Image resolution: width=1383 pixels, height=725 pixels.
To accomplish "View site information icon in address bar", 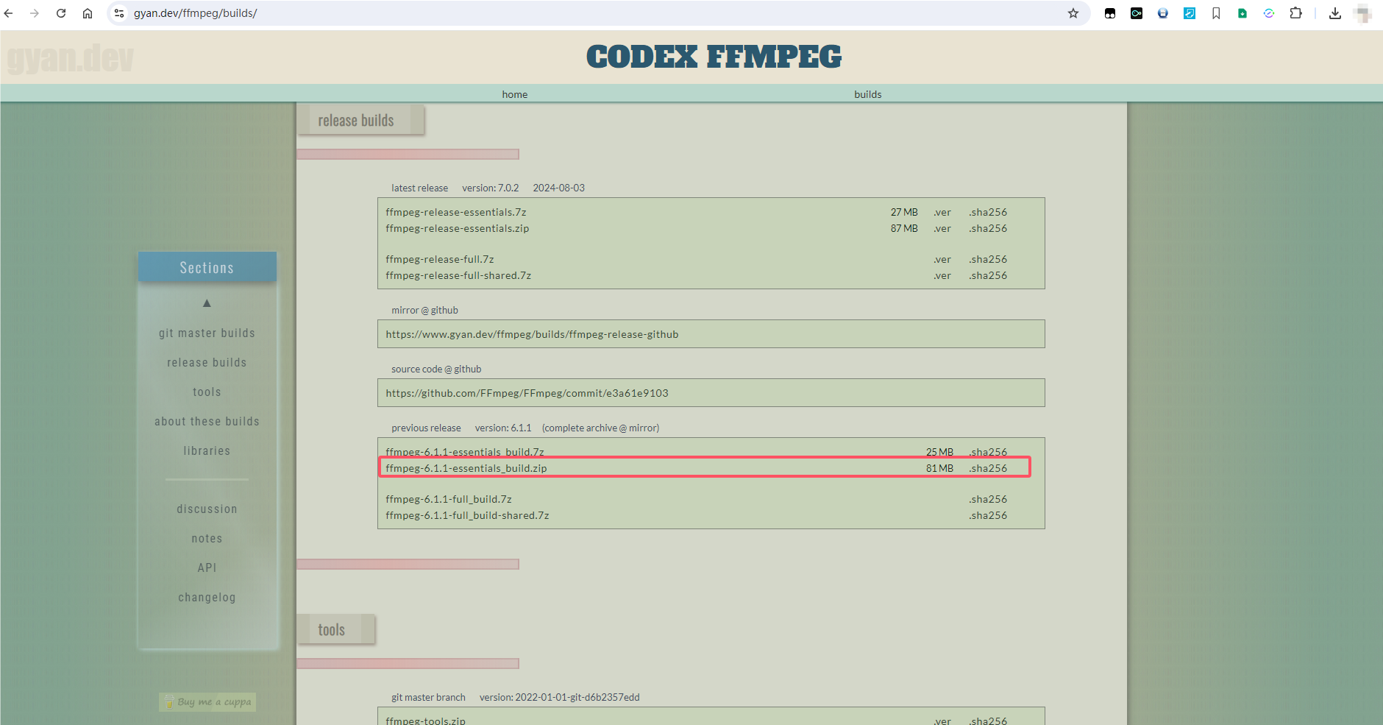I will pyautogui.click(x=119, y=13).
